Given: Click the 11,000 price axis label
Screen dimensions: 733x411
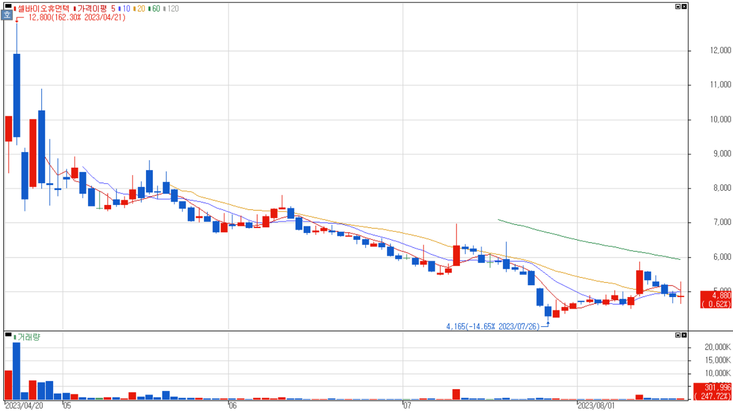Looking at the screenshot, I should (720, 85).
